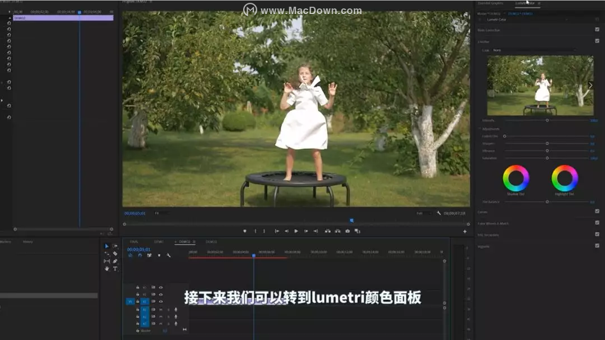Toggle the Creative section checkbox
Image resolution: width=605 pixels, height=340 pixels.
click(x=597, y=41)
